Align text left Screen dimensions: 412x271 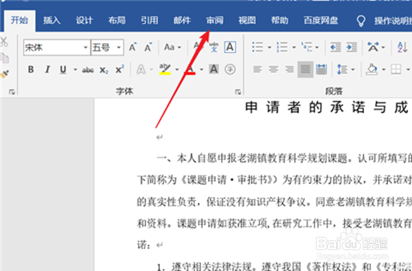click(x=257, y=70)
